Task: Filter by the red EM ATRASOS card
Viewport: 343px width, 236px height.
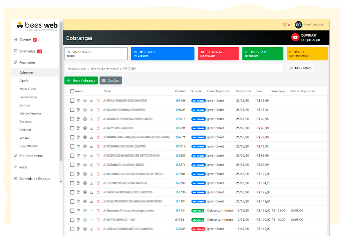Action: tap(218, 54)
